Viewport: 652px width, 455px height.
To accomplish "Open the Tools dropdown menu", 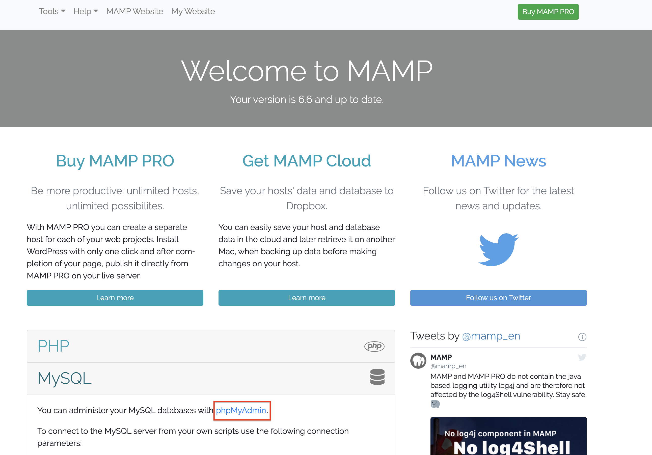I will coord(52,11).
